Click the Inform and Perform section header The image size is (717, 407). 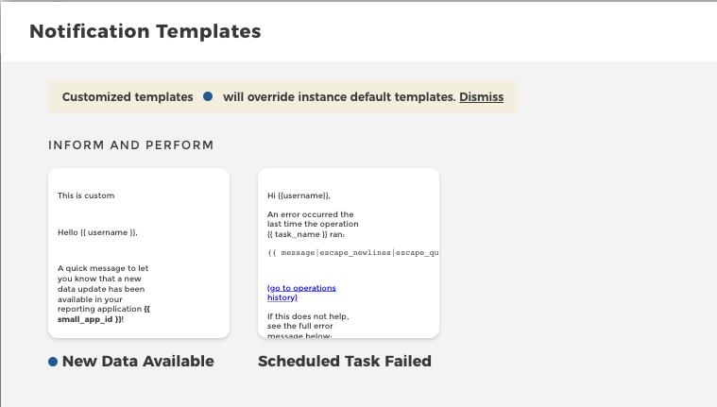(130, 145)
